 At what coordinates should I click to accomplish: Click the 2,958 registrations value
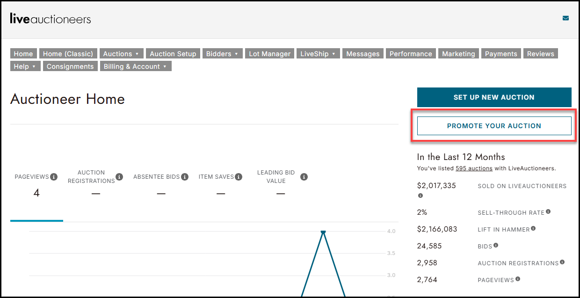(427, 263)
